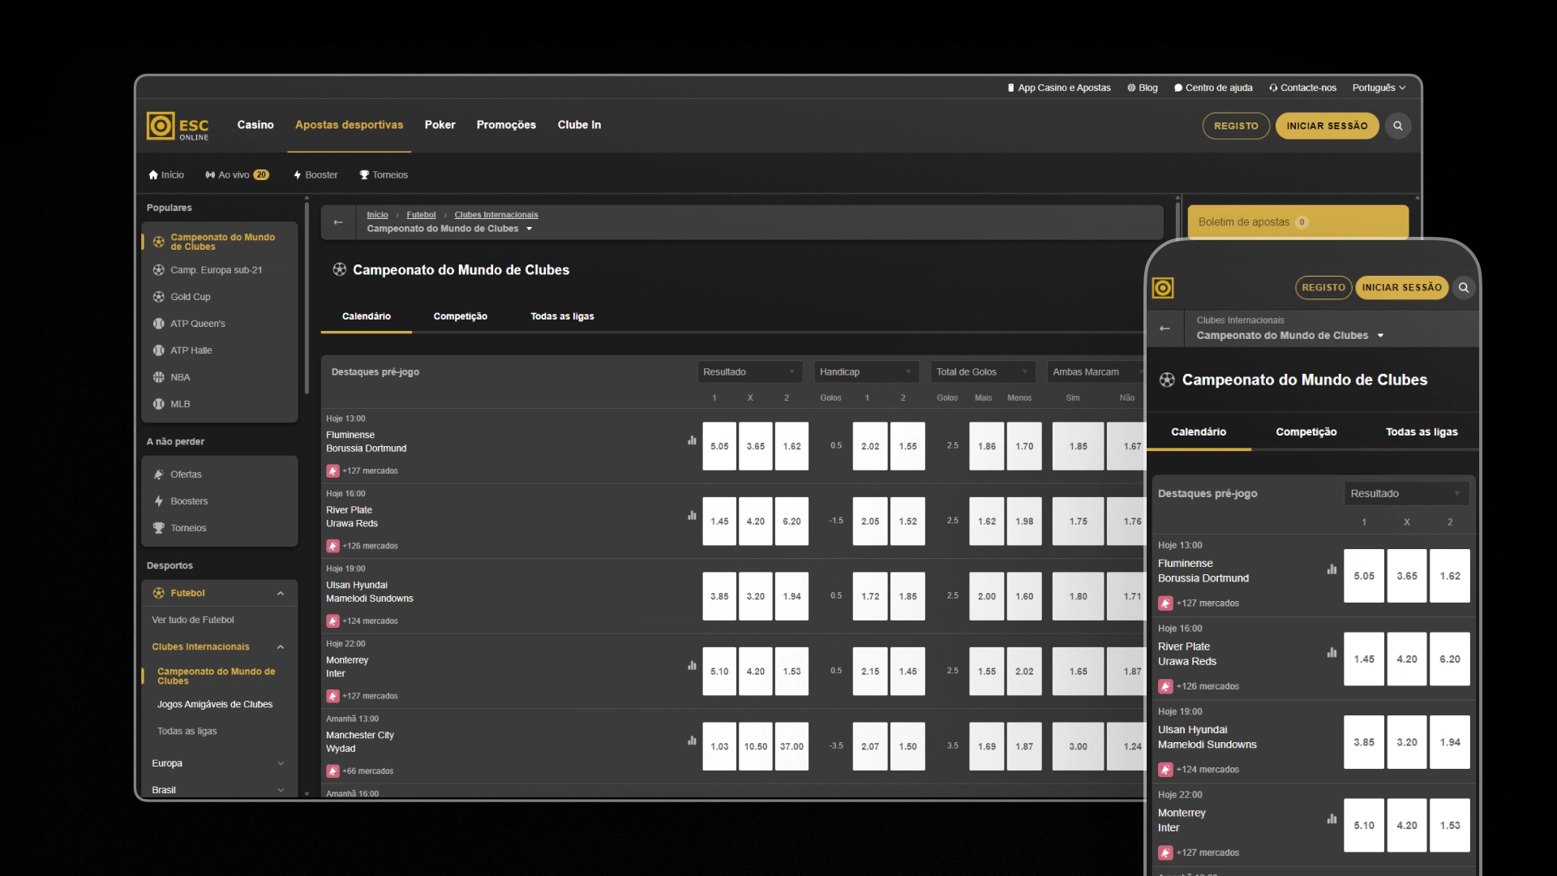Image resolution: width=1557 pixels, height=876 pixels.
Task: Open Clube In main menu item
Action: point(579,125)
